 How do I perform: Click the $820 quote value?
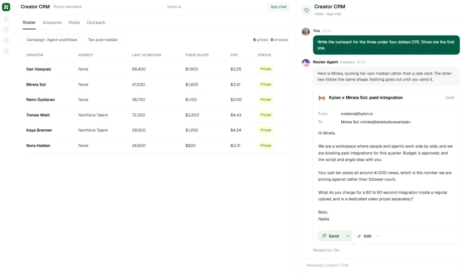coord(190,146)
